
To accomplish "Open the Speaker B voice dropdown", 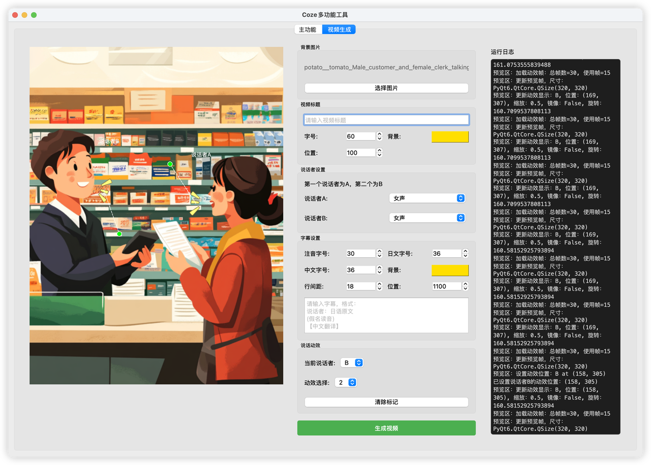I will (427, 218).
